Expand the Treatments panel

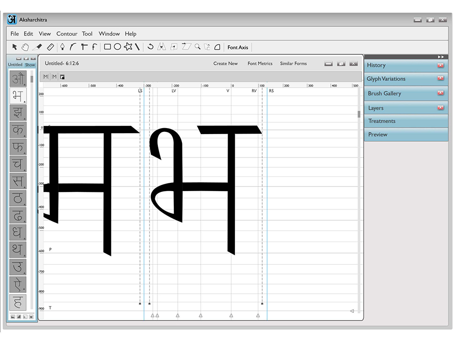(x=406, y=121)
